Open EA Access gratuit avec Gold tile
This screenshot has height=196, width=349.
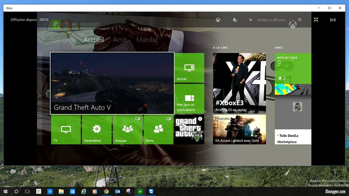239,130
